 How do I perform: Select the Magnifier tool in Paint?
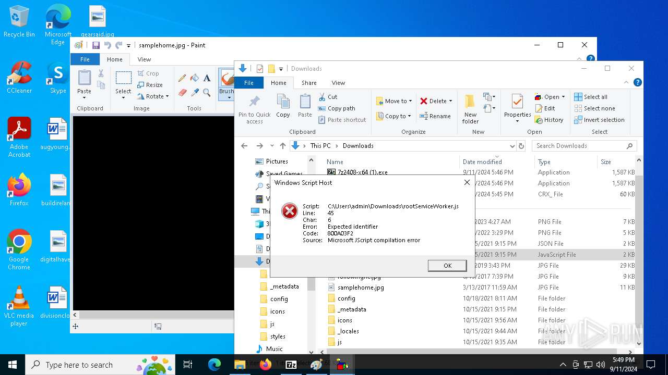tap(207, 93)
